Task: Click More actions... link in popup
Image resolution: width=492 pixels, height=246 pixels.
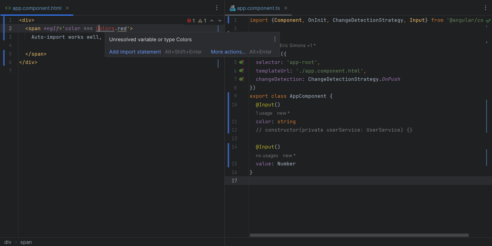Action: [228, 52]
